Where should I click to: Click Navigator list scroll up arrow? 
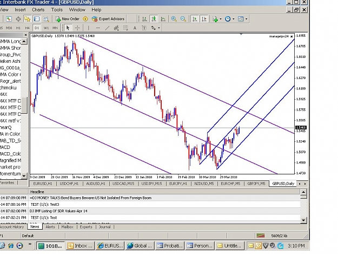pyautogui.click(x=24, y=41)
